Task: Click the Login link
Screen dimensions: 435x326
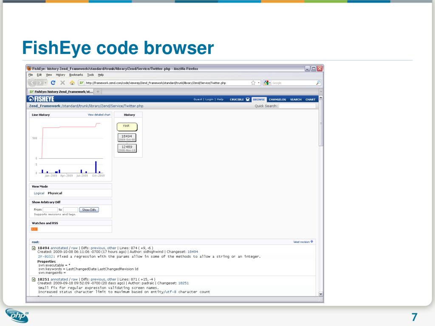Action: tap(209, 99)
